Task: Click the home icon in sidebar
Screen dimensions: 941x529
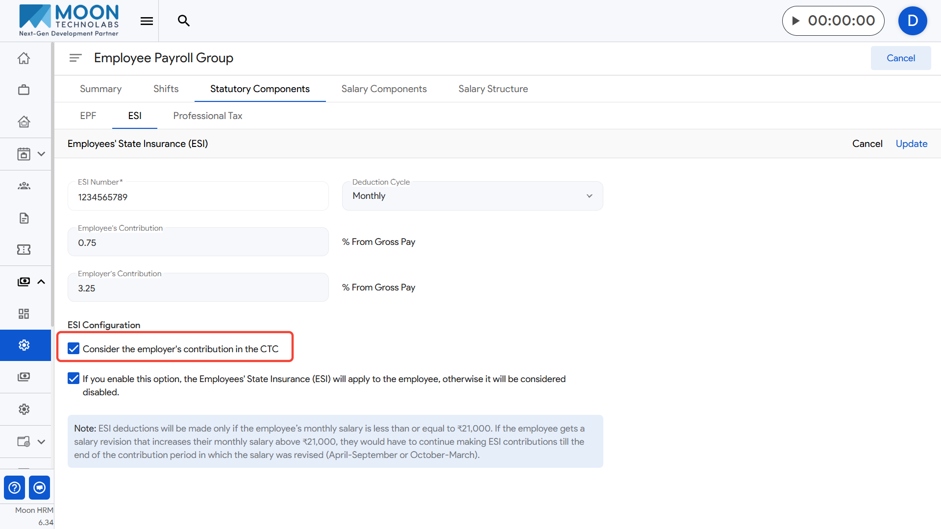Action: [x=24, y=58]
